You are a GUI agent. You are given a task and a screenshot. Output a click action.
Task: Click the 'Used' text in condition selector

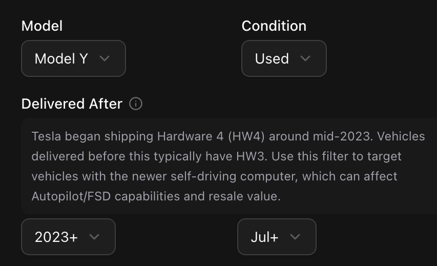pyautogui.click(x=272, y=58)
